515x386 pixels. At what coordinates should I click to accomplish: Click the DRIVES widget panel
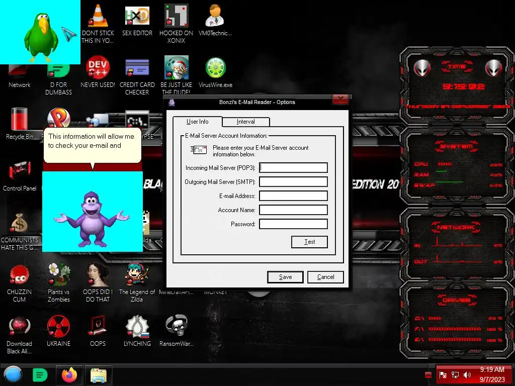pos(457,320)
